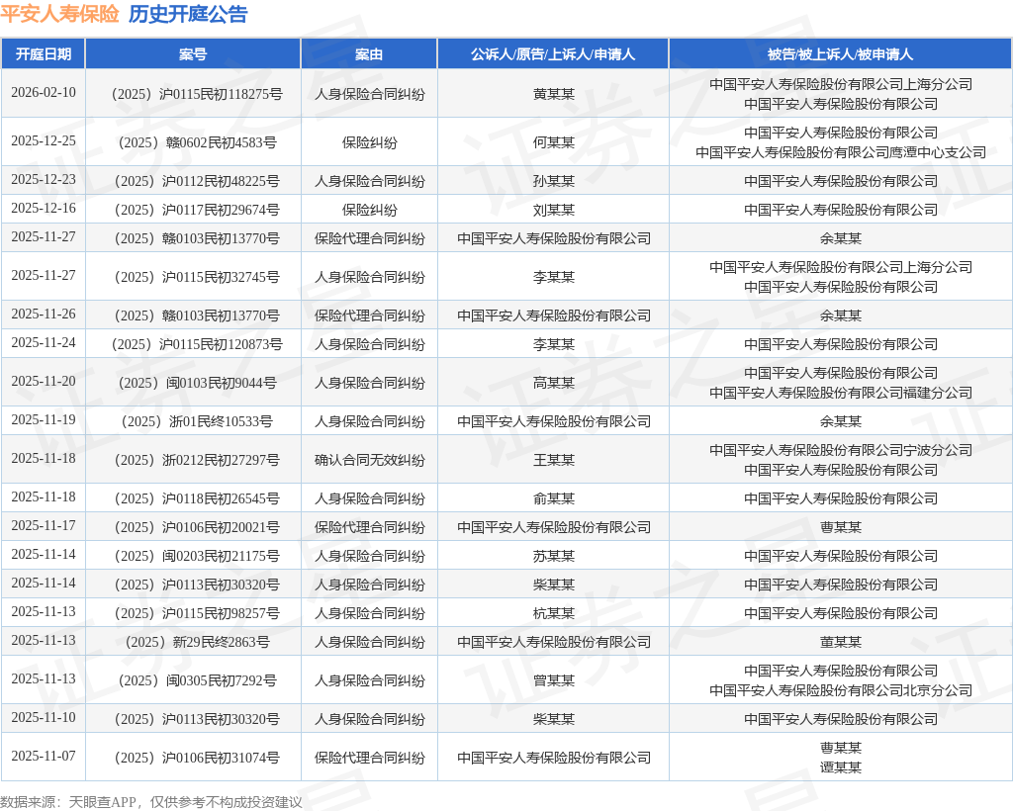Click the date 2026-02-10
Screen dimensions: 1013x811
[44, 92]
